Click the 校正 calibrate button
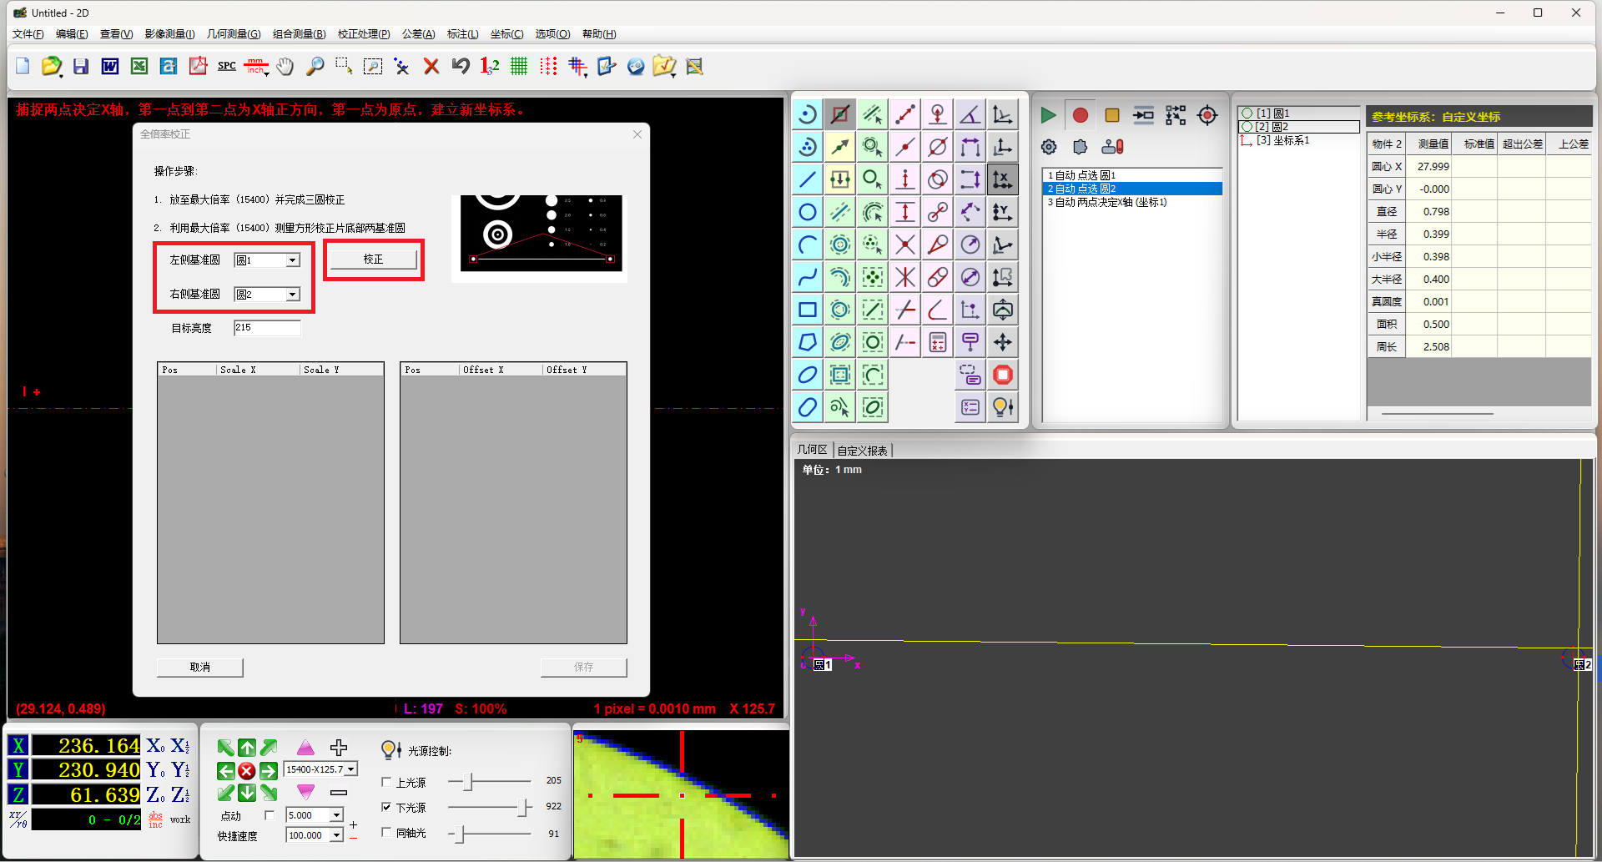This screenshot has height=862, width=1602. (373, 260)
